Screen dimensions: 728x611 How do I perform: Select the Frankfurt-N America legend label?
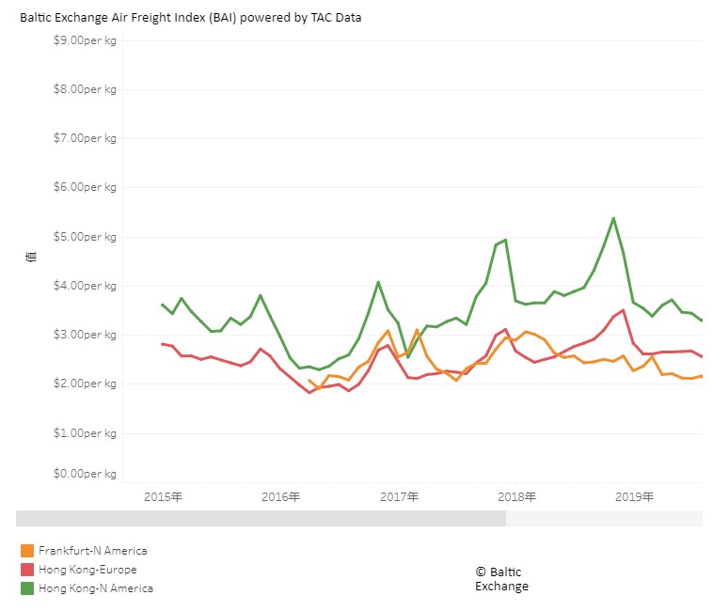[x=92, y=551]
